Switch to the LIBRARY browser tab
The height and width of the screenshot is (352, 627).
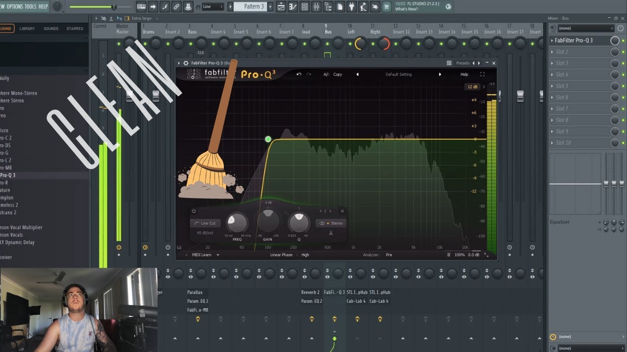click(x=27, y=28)
